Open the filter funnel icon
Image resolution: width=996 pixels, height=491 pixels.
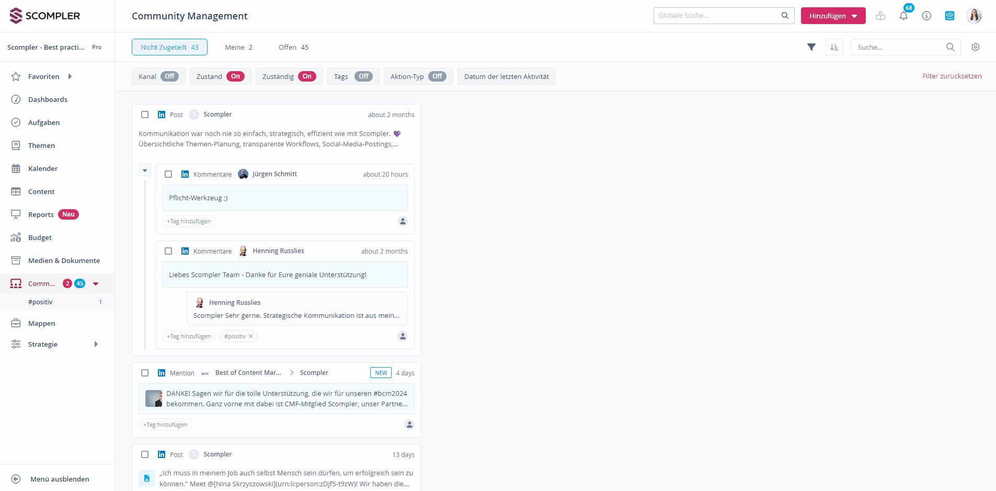811,47
